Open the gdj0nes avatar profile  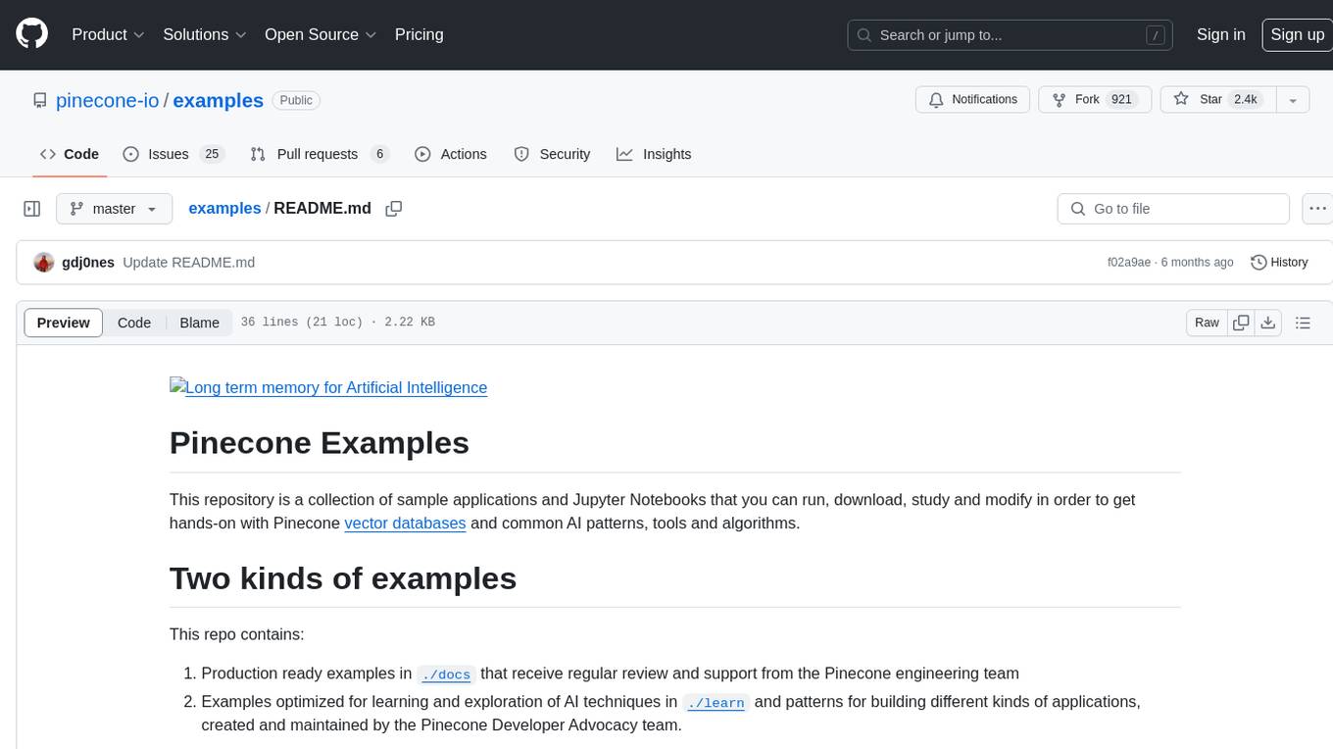(x=44, y=263)
